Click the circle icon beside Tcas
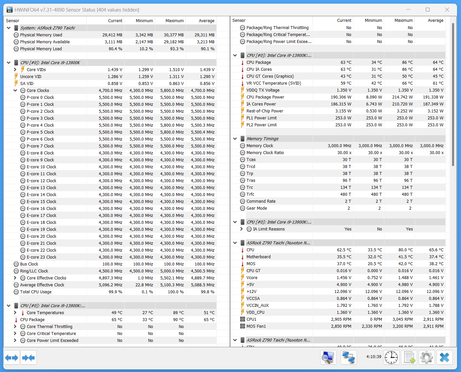 [x=243, y=160]
